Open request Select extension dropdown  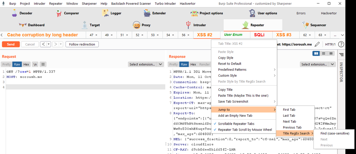(146, 64)
